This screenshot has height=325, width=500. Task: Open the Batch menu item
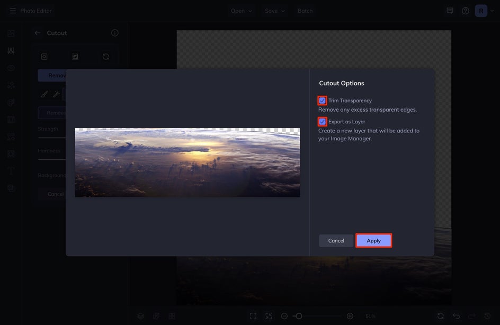305,11
